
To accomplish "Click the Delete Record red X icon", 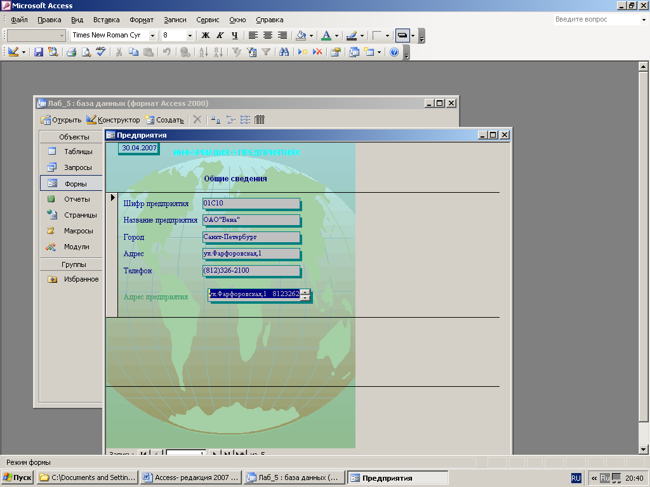I will (x=317, y=52).
